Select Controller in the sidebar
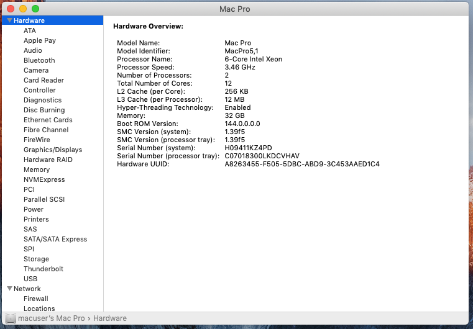473x329 pixels. [40, 90]
